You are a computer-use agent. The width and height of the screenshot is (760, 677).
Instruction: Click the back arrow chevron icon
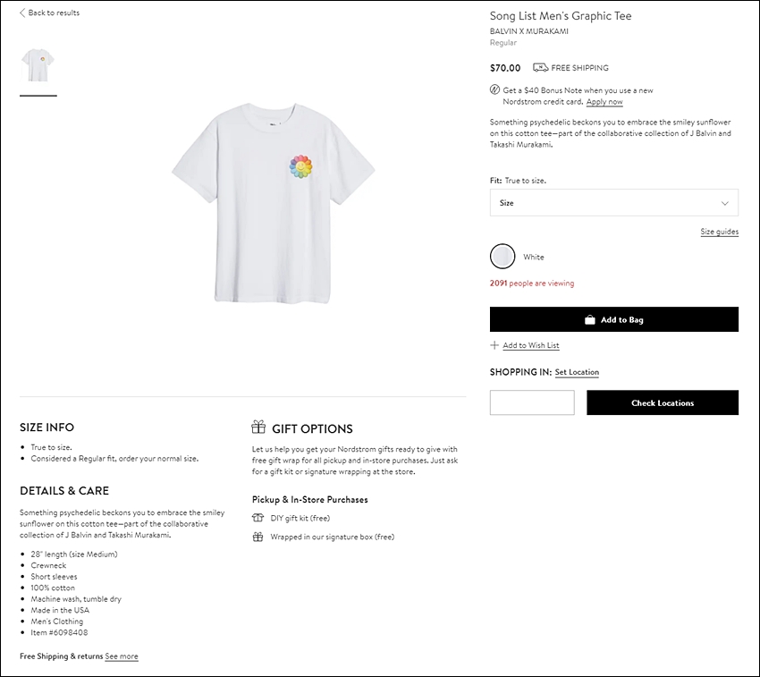pos(22,13)
